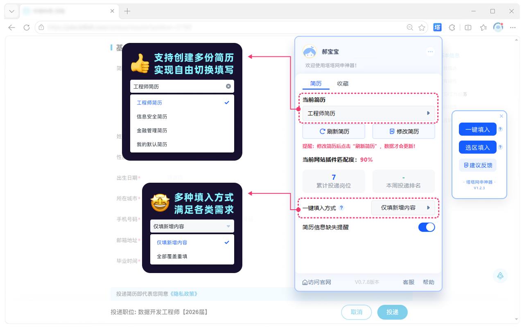This screenshot has height=327, width=524.
Task: Open the 访问官网 link
Action: click(x=316, y=282)
